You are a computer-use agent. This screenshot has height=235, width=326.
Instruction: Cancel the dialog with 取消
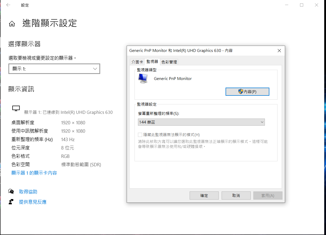236,196
